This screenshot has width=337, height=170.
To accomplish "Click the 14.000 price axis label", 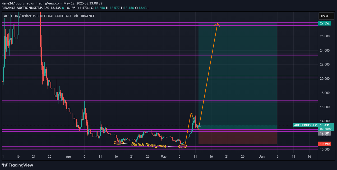I will (x=324, y=121).
